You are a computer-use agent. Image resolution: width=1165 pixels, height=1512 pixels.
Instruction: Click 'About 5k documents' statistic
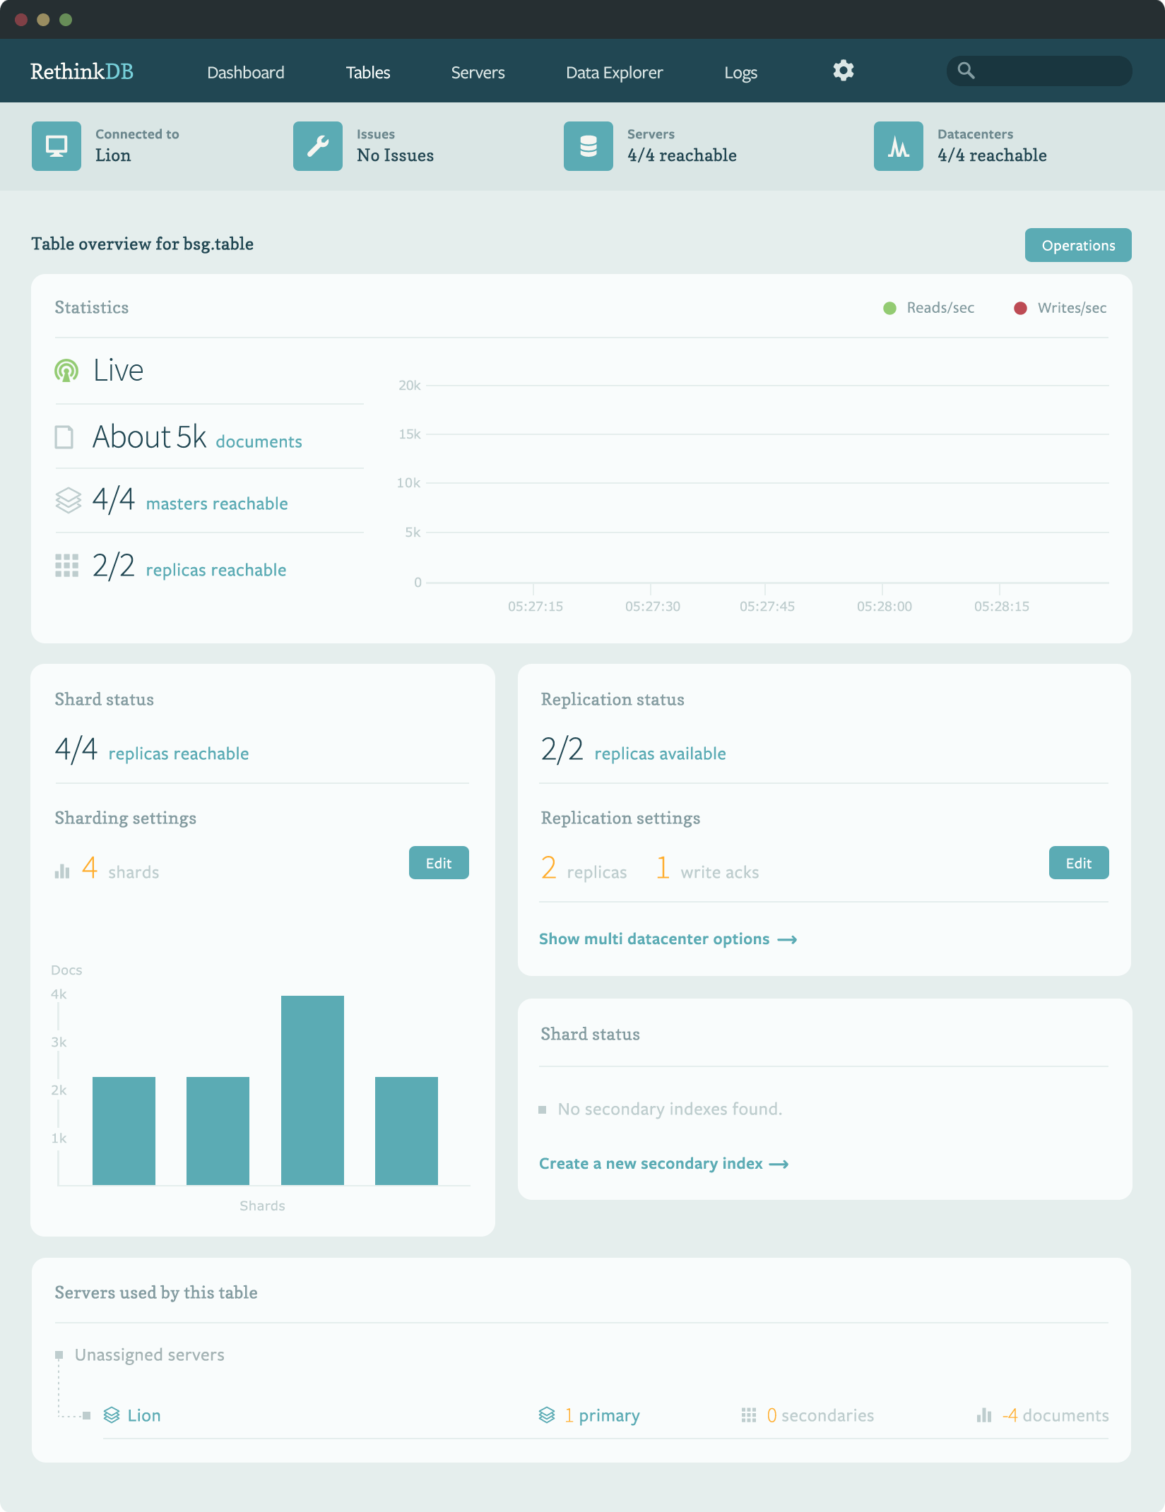[197, 437]
